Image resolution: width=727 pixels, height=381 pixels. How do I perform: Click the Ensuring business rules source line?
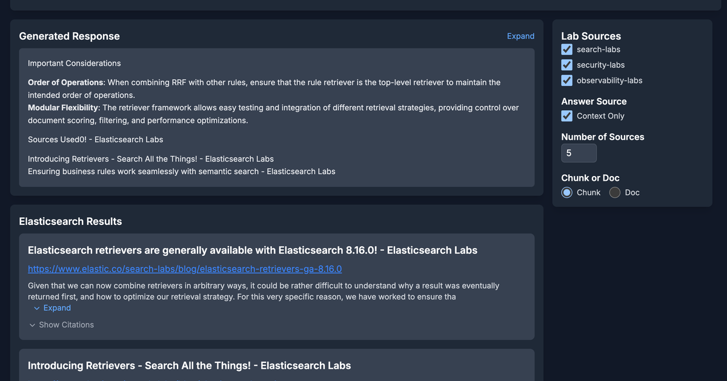(x=182, y=171)
